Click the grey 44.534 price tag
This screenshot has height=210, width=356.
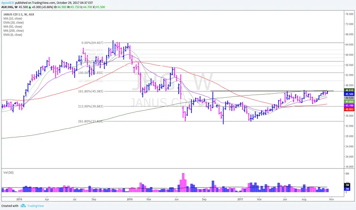coord(349,98)
